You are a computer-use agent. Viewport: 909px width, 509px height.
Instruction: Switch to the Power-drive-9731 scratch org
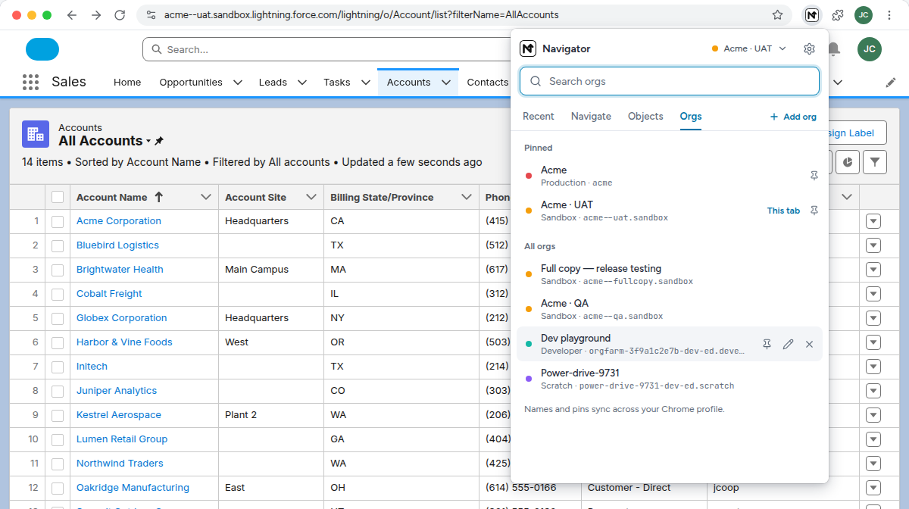pos(670,379)
